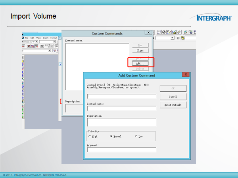The image size is (238, 178).
Task: Click the crossed tools icon with red dot
Action: pyautogui.click(x=36, y=46)
